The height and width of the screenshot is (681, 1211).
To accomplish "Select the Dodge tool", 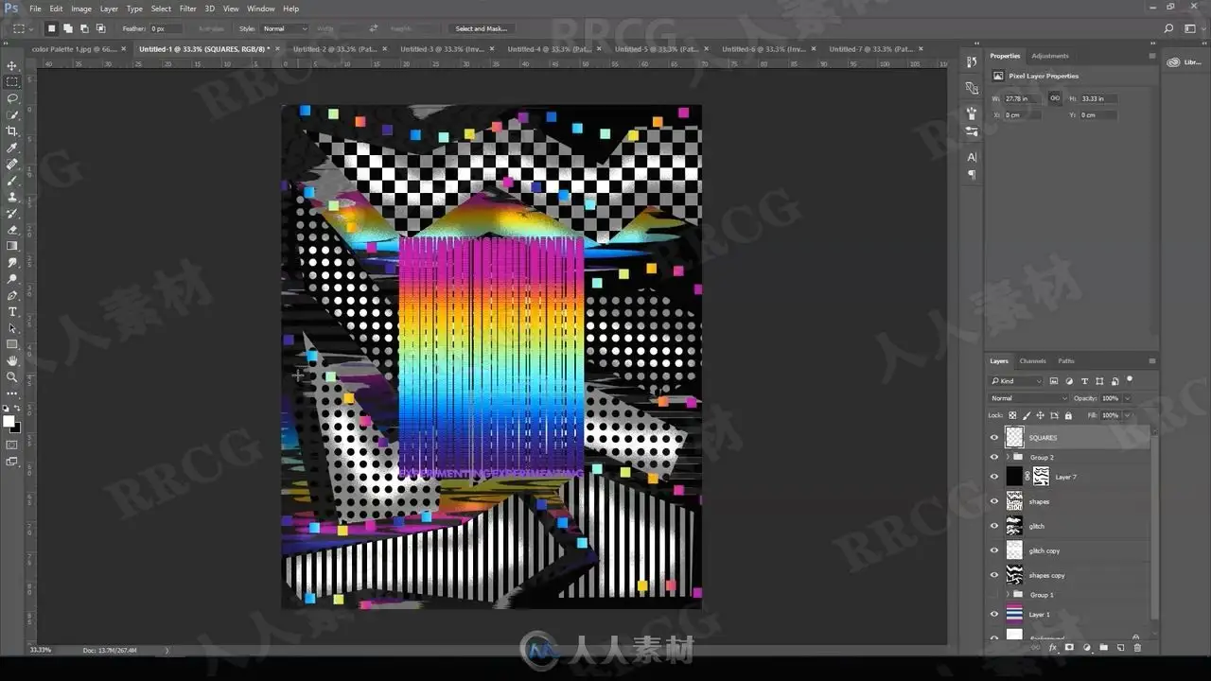I will click(12, 279).
